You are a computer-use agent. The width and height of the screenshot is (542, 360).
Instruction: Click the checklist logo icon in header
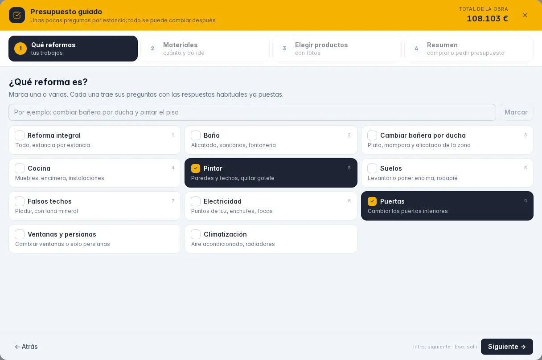(x=17, y=15)
